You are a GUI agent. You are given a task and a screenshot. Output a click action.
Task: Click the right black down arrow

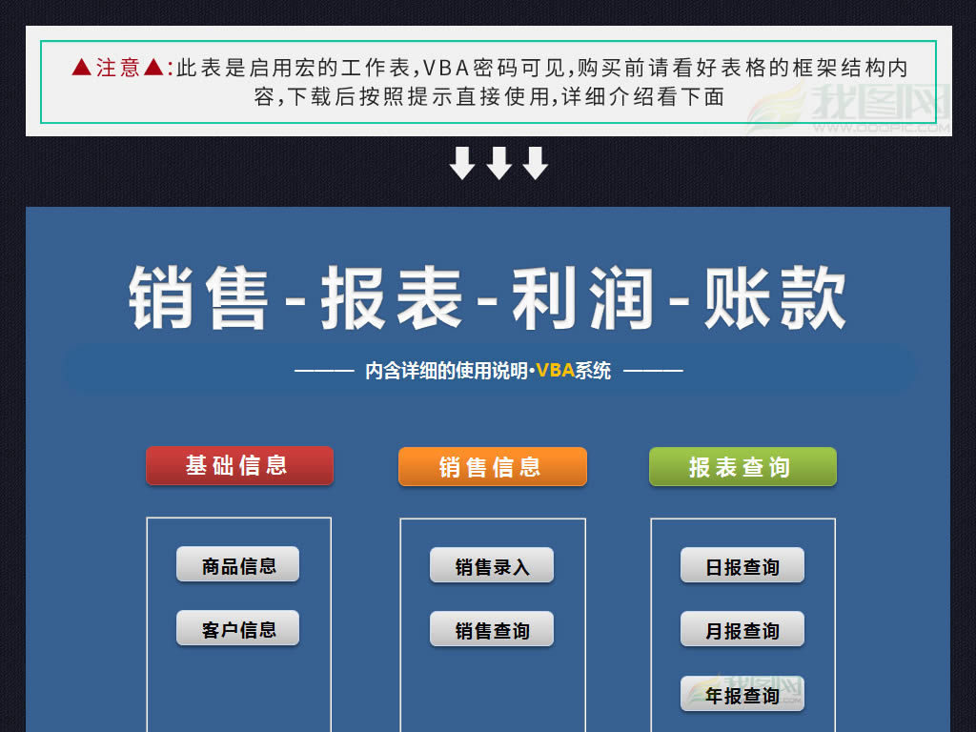click(536, 162)
